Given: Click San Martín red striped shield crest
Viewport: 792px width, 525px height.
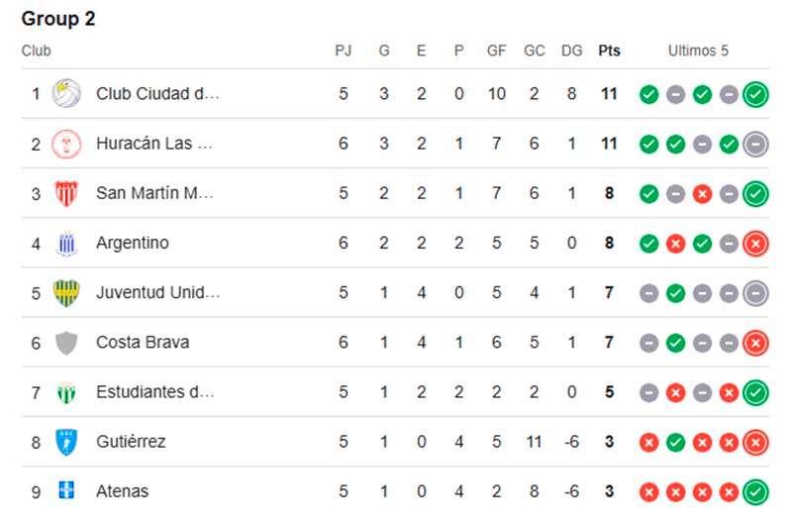Looking at the screenshot, I should click(66, 193).
